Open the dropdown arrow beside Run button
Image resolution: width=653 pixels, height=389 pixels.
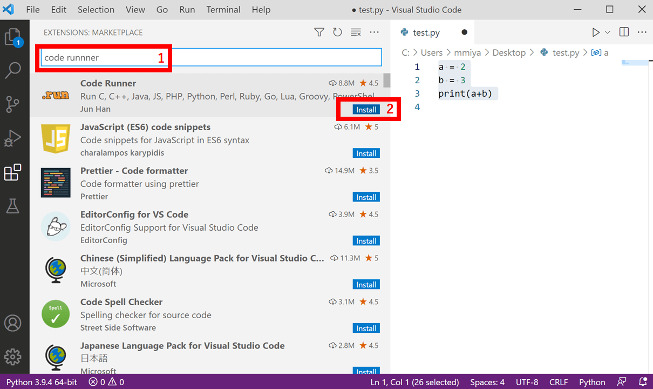608,32
